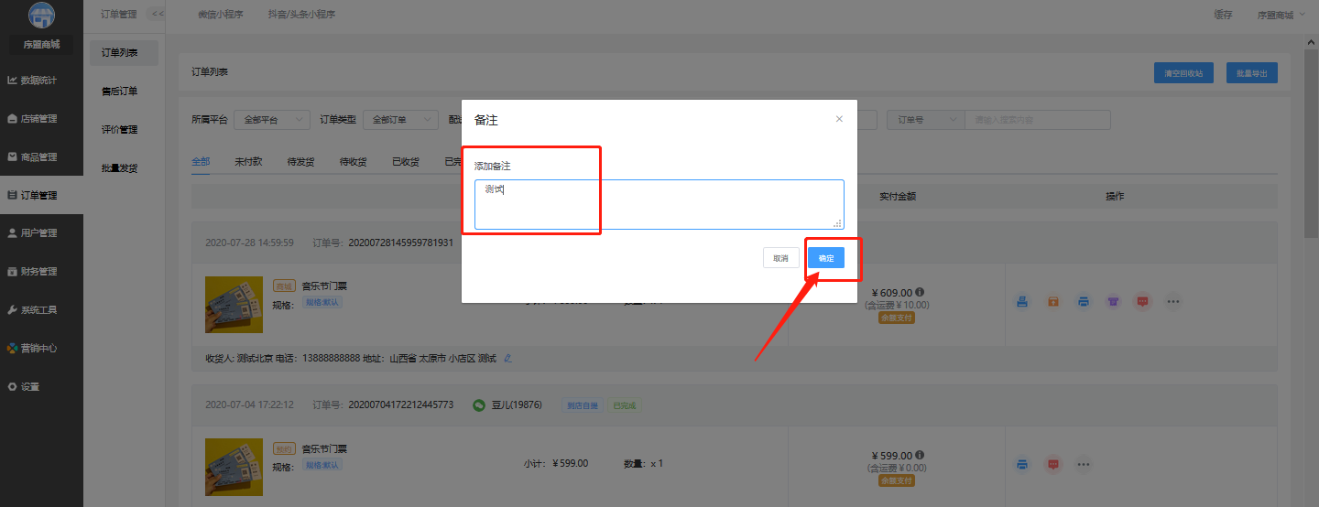Image resolution: width=1319 pixels, height=507 pixels.
Task: Click into the 添加备注 text area
Action: (659, 204)
